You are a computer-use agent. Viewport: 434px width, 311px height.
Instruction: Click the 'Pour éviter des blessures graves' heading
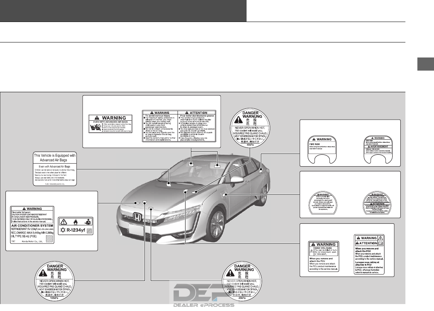197,116
